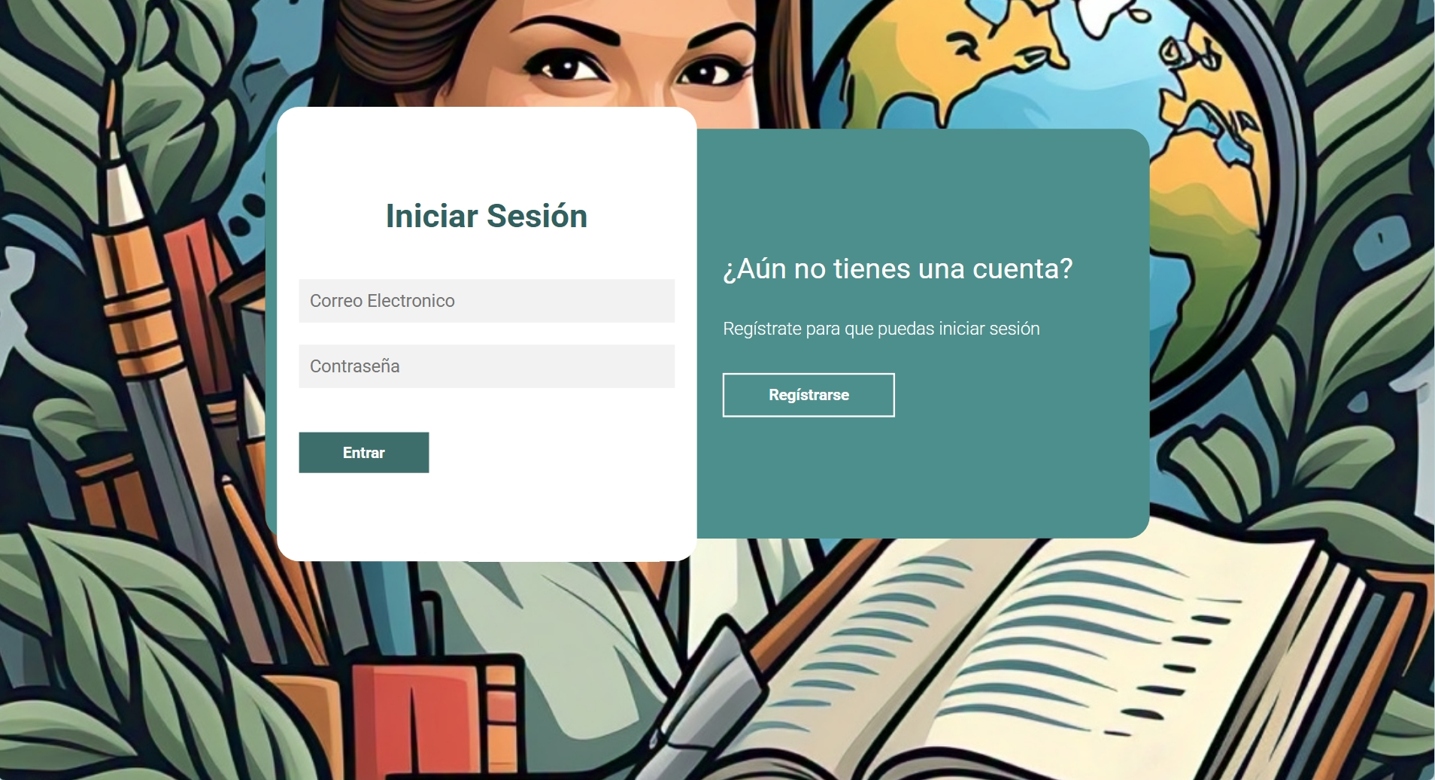Click the Correo Electronico input field
Image resolution: width=1435 pixels, height=780 pixels.
(x=486, y=300)
